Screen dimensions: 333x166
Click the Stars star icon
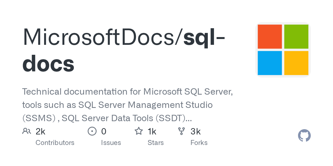[138, 131]
